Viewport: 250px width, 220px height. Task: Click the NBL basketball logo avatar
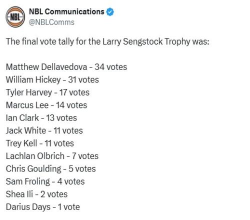15,17
